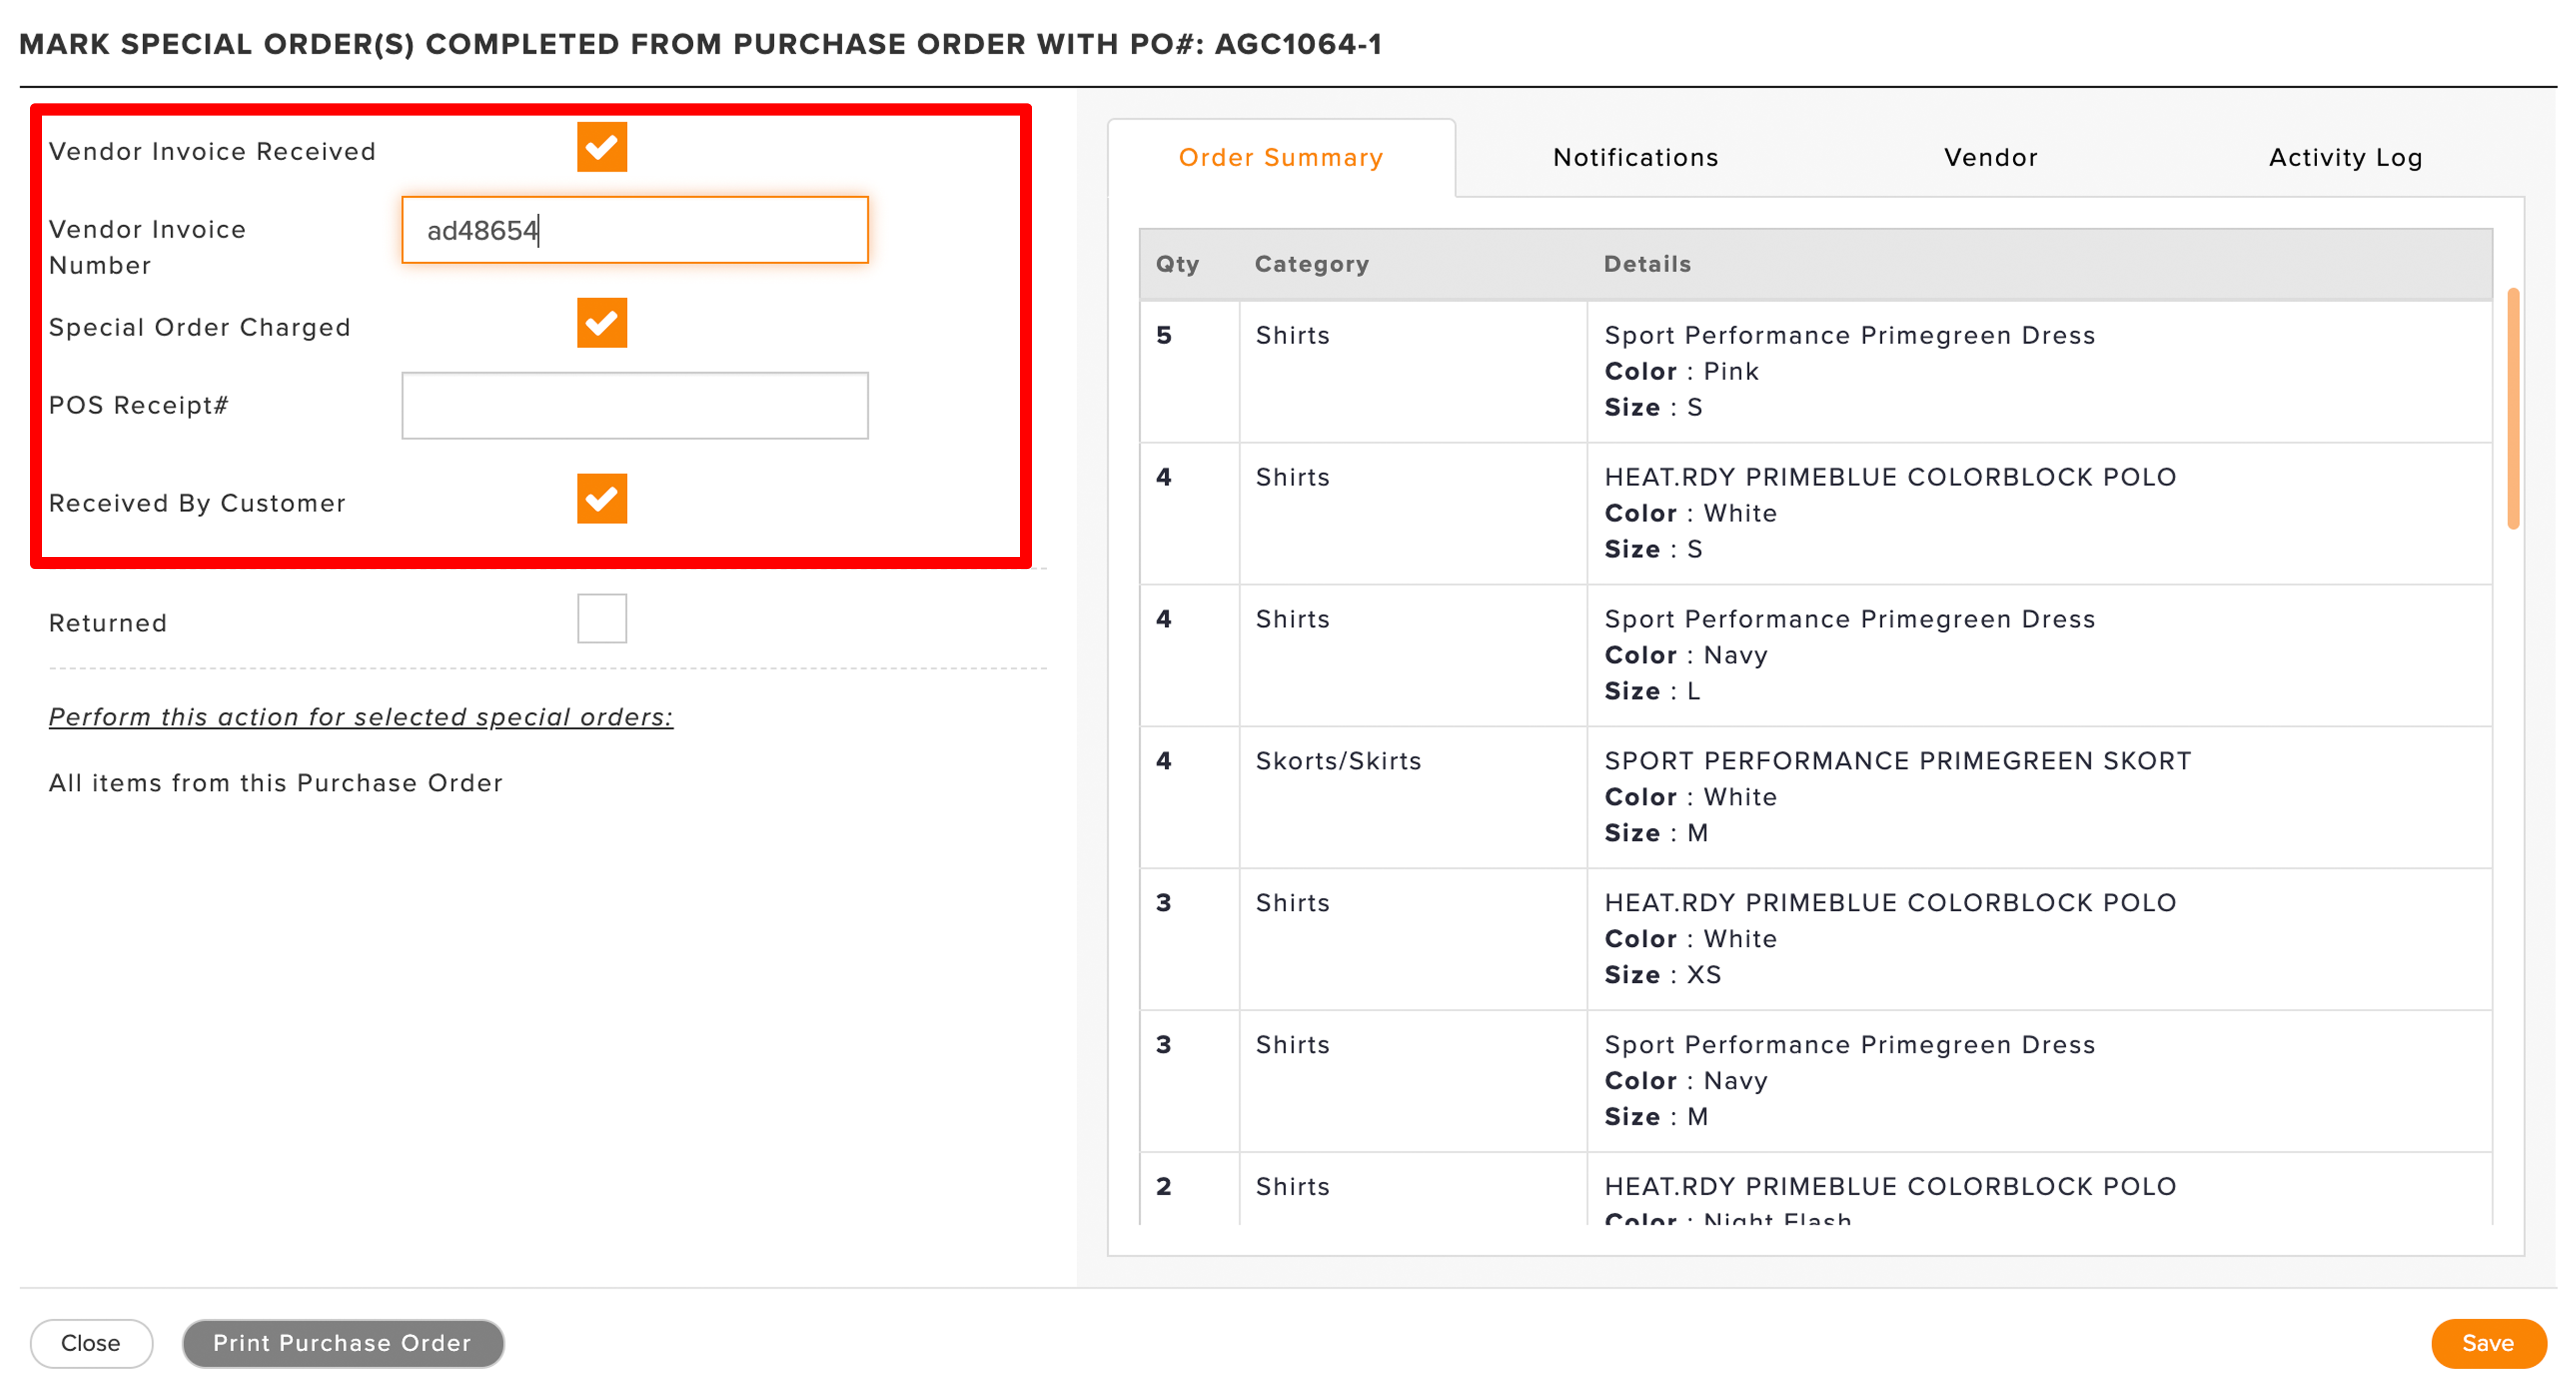
Task: Check the Returned checkbox
Action: pyautogui.click(x=602, y=619)
